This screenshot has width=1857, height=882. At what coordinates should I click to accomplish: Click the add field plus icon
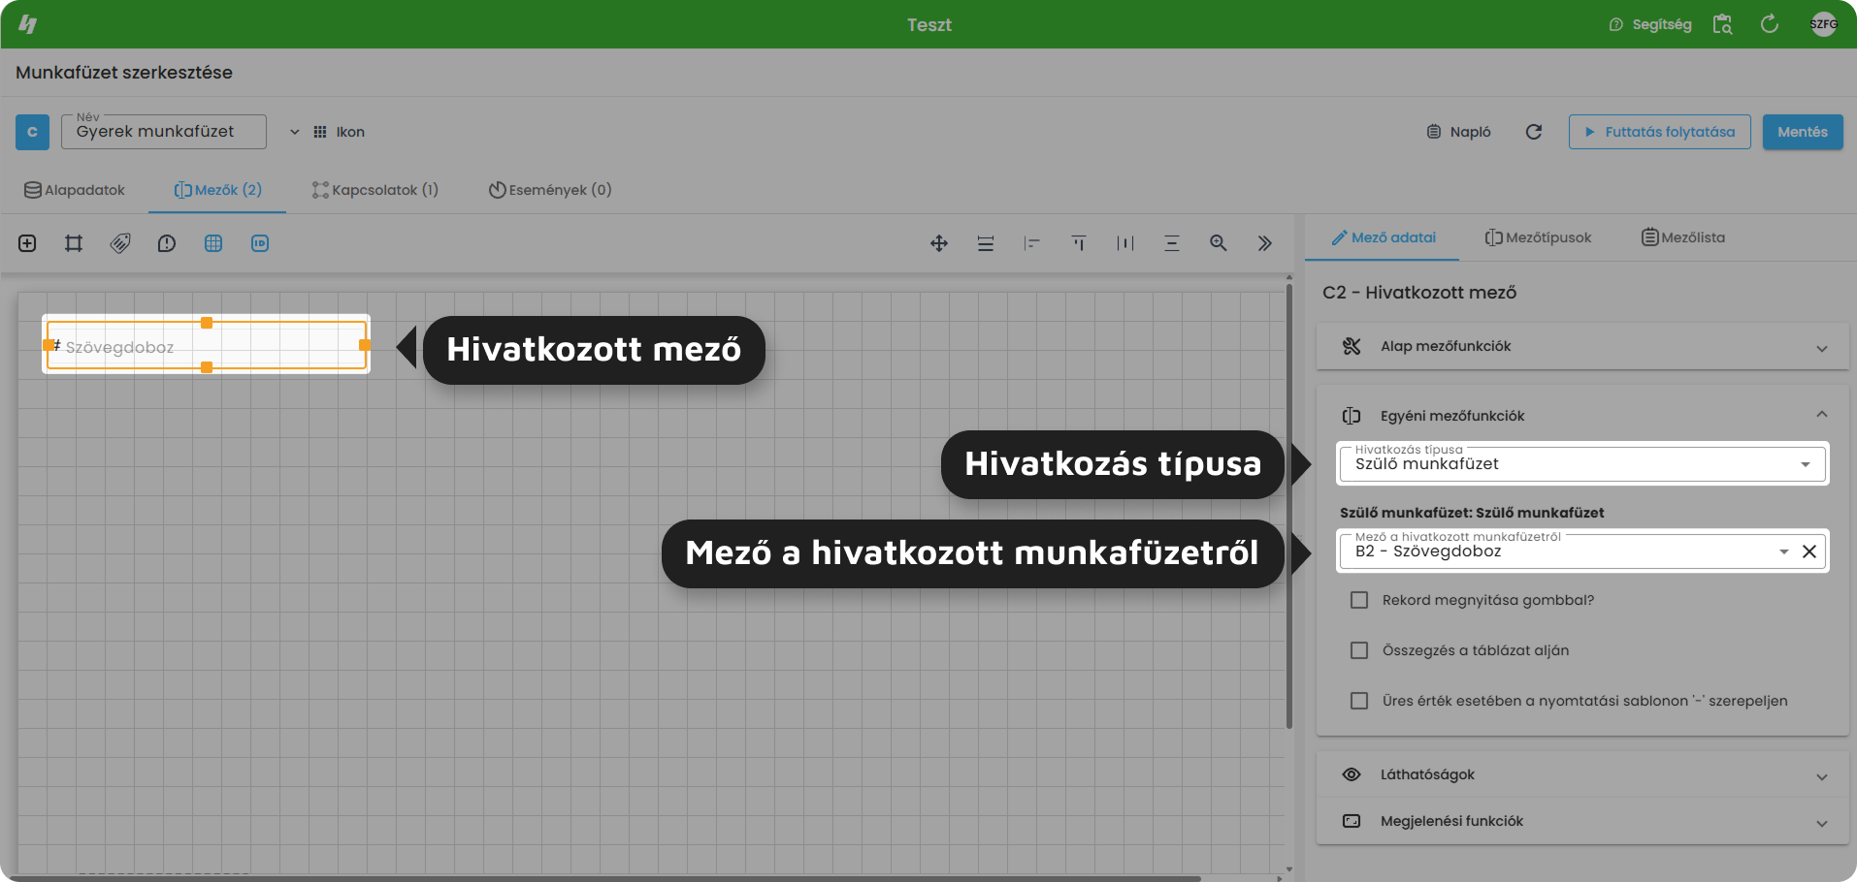click(27, 243)
